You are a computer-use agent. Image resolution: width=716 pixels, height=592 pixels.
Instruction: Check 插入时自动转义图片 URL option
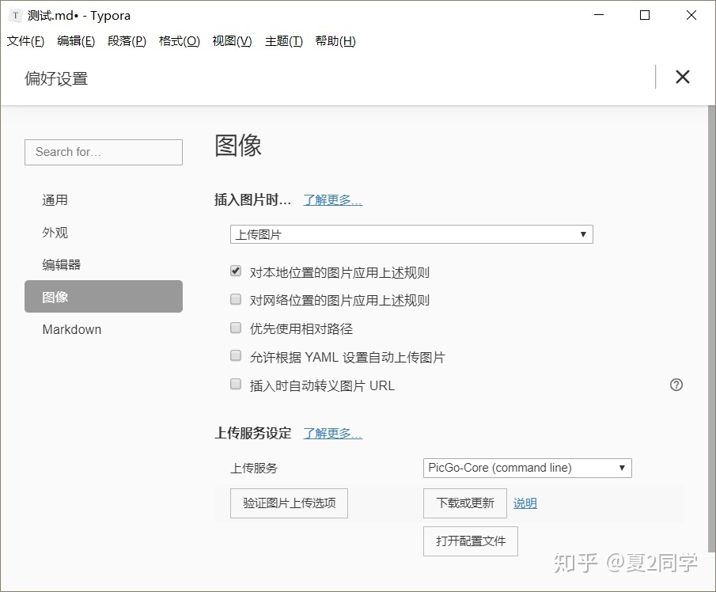236,385
